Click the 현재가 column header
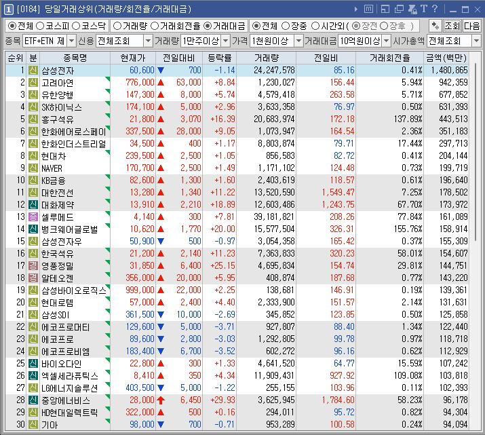Screen dimensions: 485x435 (133, 58)
